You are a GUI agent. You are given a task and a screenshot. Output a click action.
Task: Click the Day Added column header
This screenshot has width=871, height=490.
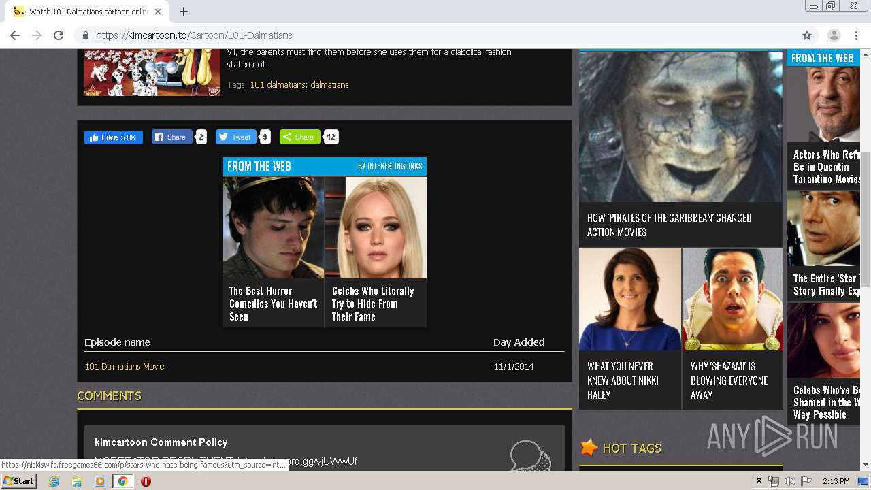[519, 342]
